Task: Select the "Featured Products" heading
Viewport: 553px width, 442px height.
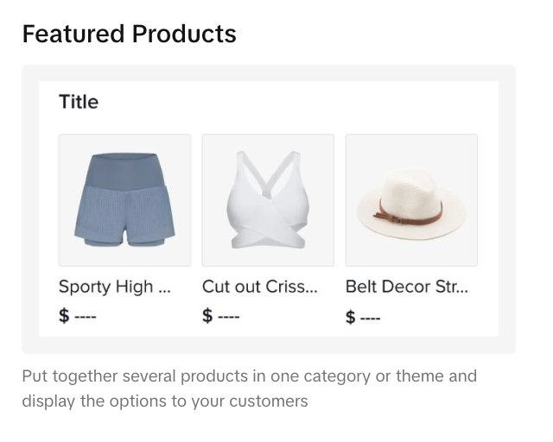Action: (x=129, y=34)
